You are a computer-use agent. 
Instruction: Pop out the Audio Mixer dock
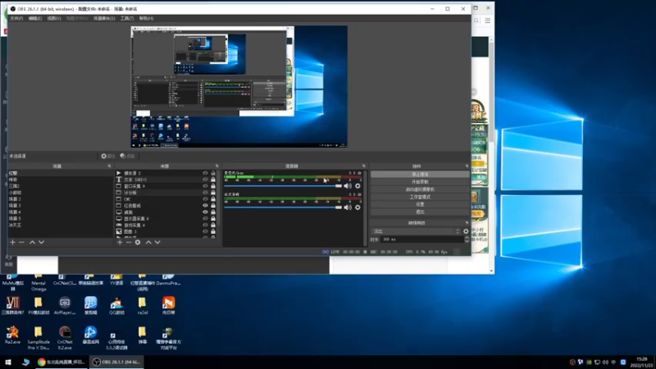tap(363, 166)
